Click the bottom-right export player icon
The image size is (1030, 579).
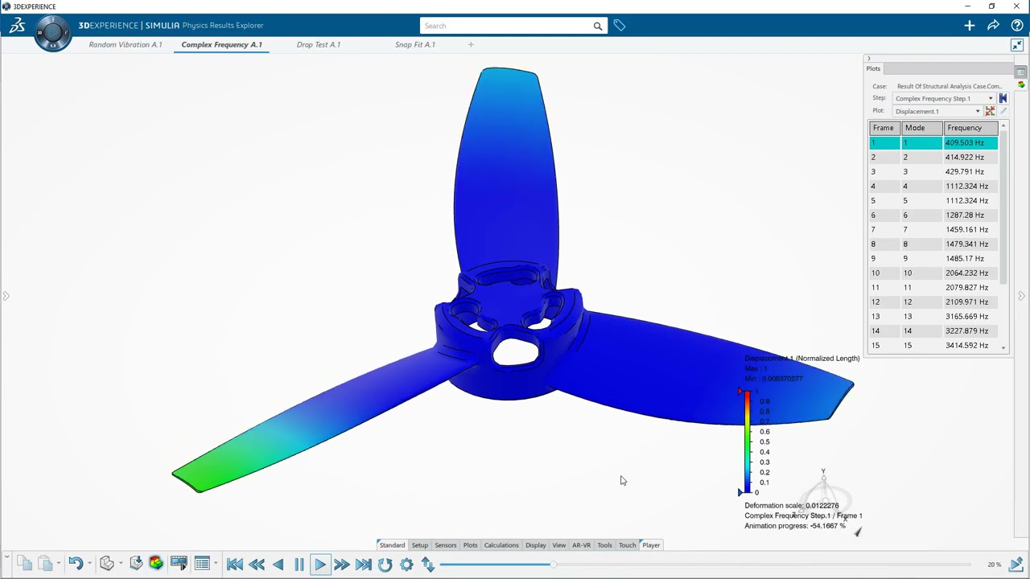(1016, 564)
